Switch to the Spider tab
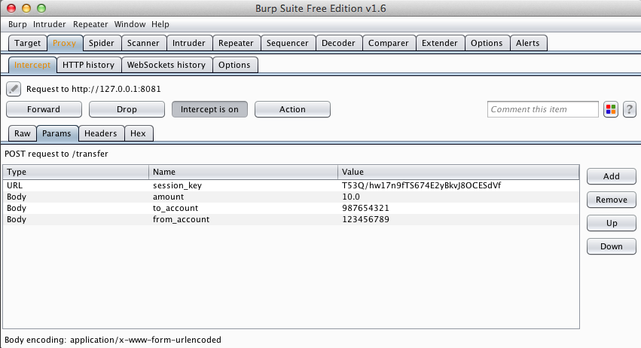641x348 pixels. (x=102, y=43)
